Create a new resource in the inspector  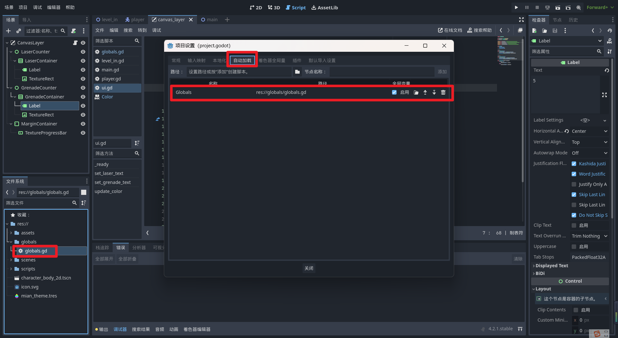[x=534, y=31]
